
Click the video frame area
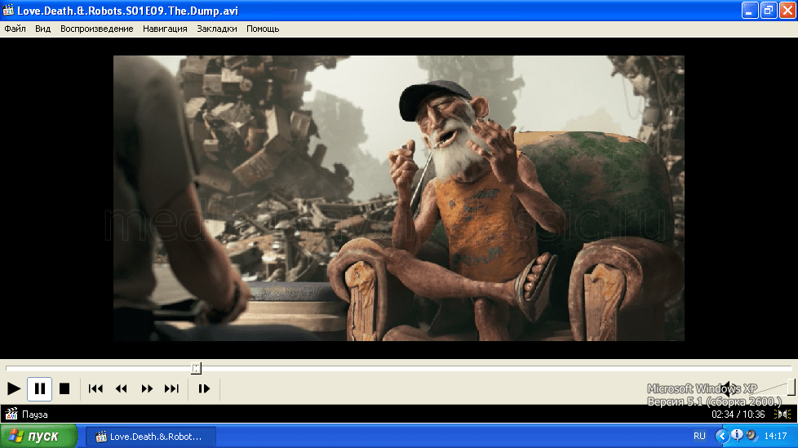coord(398,198)
